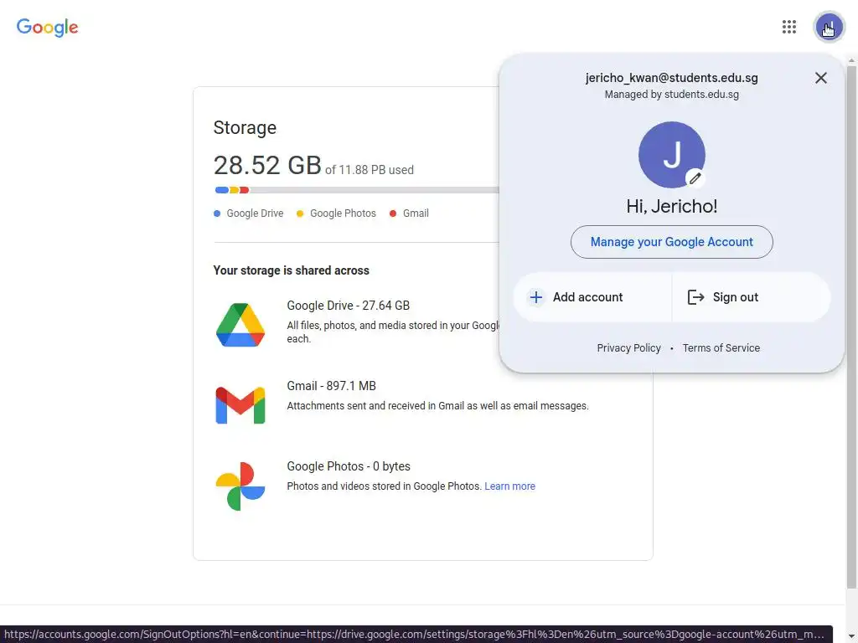Open the Google apps grid
The image size is (858, 643).
[788, 27]
